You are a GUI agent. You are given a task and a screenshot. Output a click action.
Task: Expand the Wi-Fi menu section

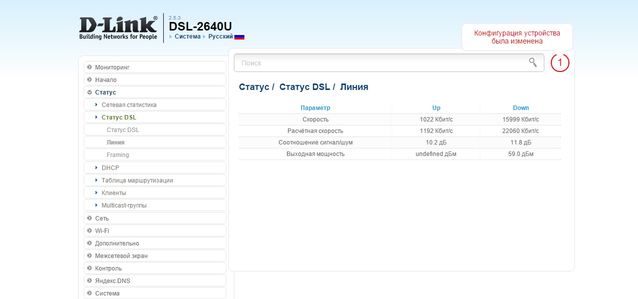tap(102, 231)
